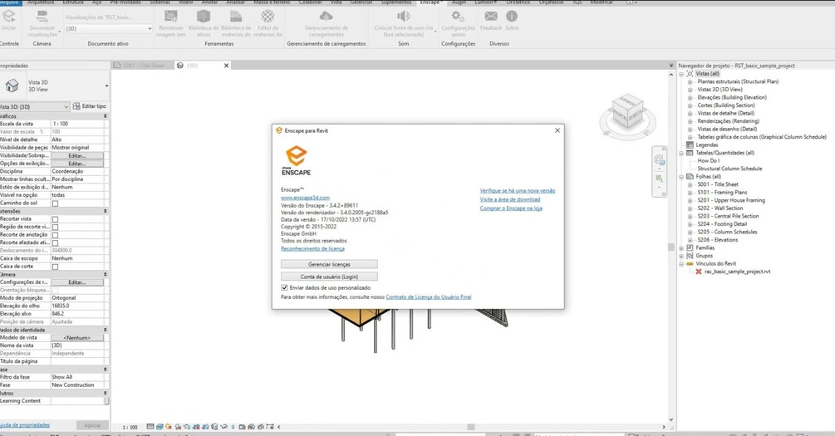Viewport: 835px width, 436px height.
Task: Click the Sincronizar visualizações camera icon
Action: (42, 17)
